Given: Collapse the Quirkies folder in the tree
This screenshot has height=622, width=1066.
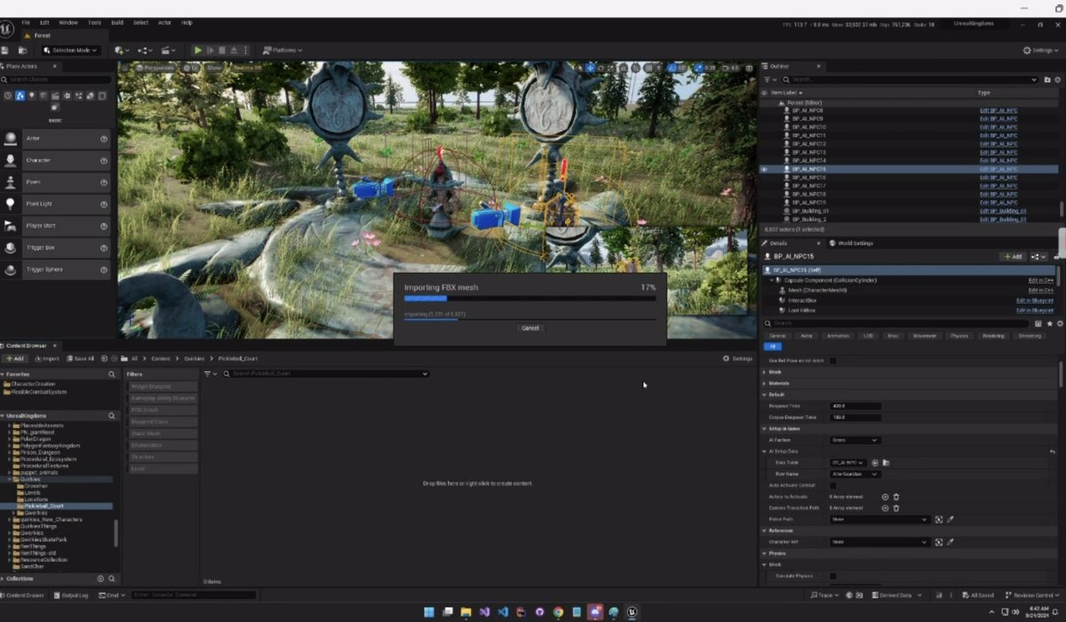Looking at the screenshot, I should pos(9,479).
